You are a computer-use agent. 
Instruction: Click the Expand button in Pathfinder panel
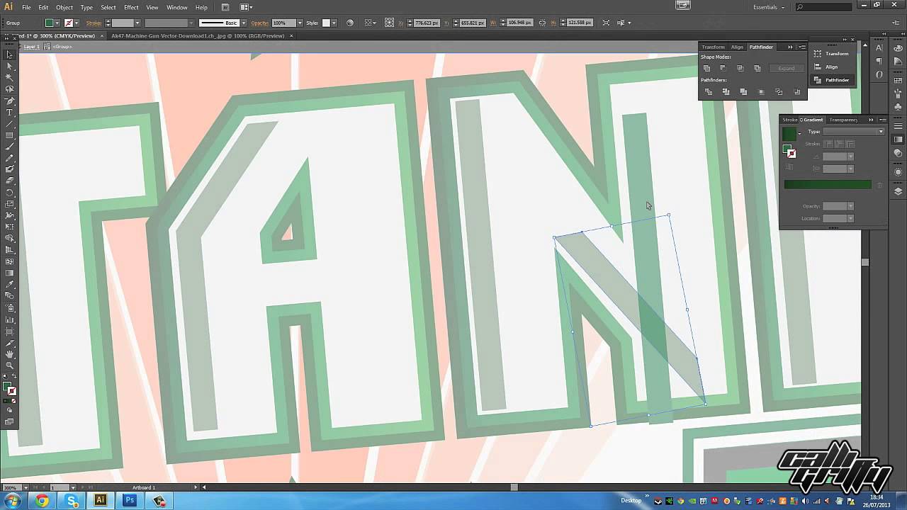(x=786, y=68)
